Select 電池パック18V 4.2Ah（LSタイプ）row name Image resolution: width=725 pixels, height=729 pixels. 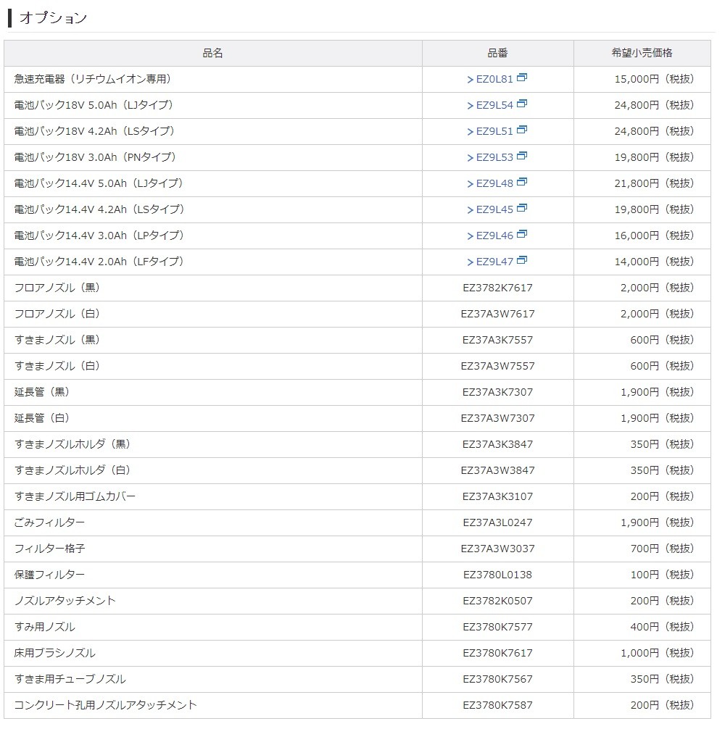coord(94,131)
